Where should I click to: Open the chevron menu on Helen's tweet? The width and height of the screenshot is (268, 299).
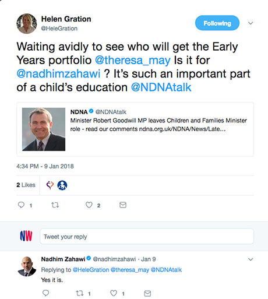(x=251, y=23)
